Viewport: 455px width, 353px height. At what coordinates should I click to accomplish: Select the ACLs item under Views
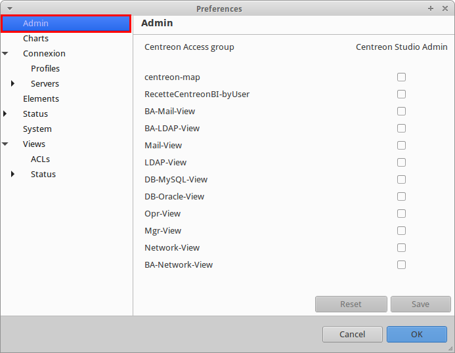pos(40,159)
